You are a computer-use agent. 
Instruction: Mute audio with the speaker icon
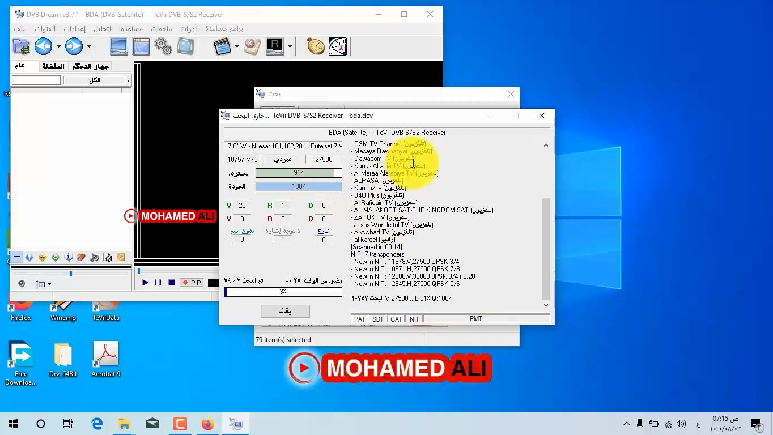click(x=22, y=284)
